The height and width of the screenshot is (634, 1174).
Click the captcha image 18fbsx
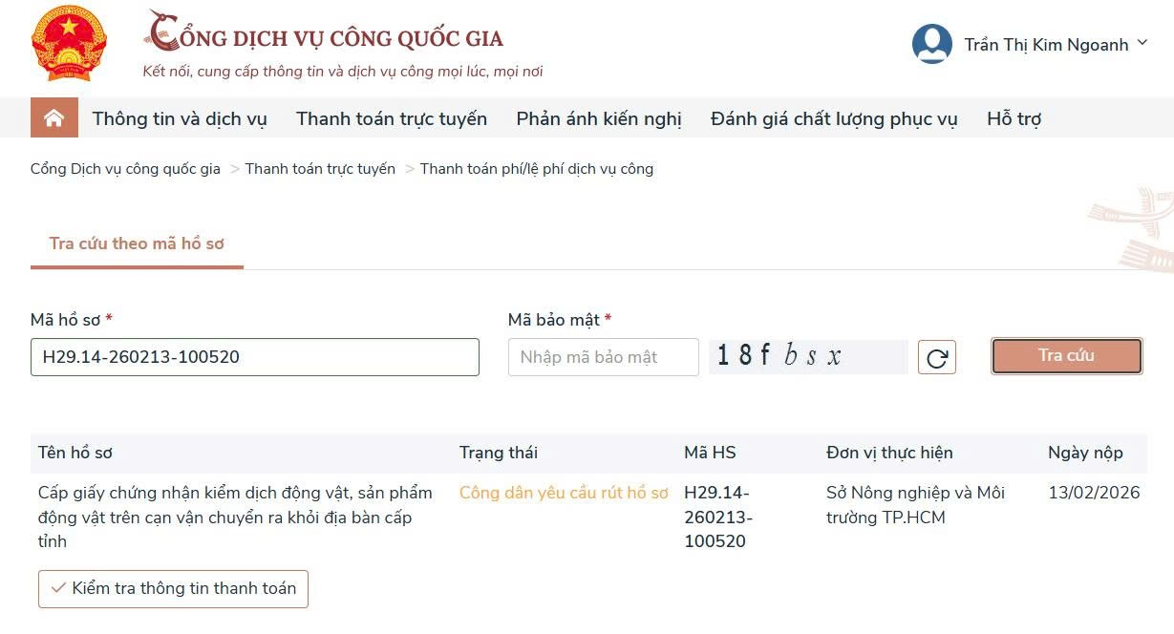[x=807, y=356]
